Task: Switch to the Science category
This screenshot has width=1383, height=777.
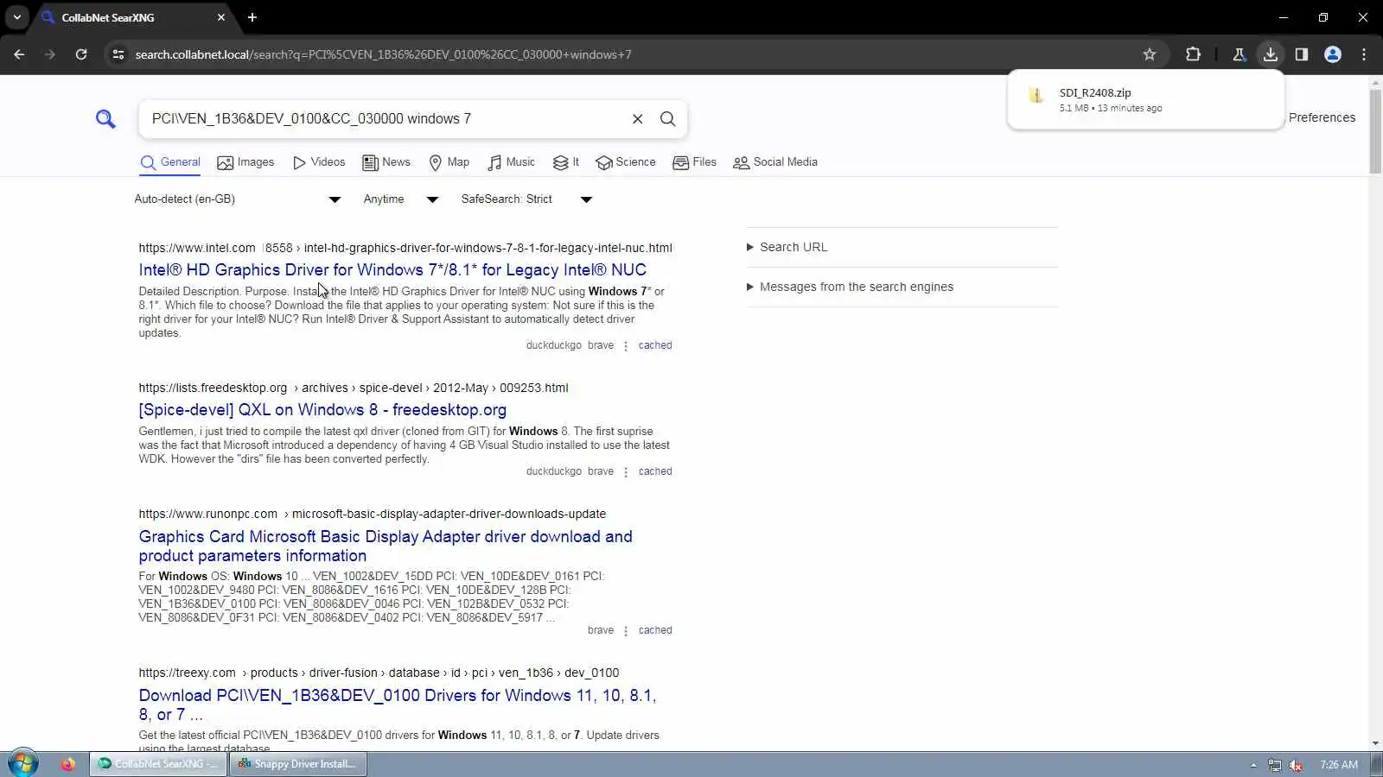Action: click(x=626, y=162)
